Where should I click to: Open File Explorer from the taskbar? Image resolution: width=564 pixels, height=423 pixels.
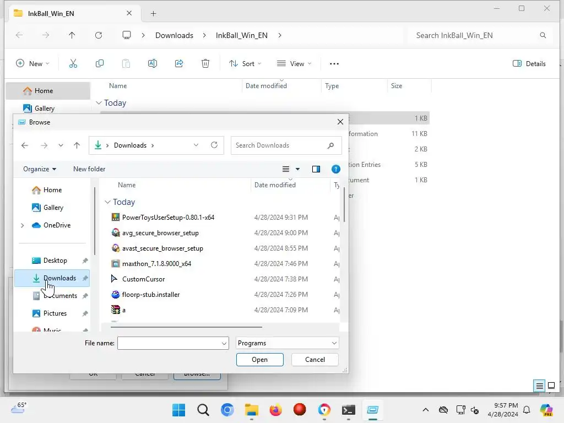[x=251, y=410]
